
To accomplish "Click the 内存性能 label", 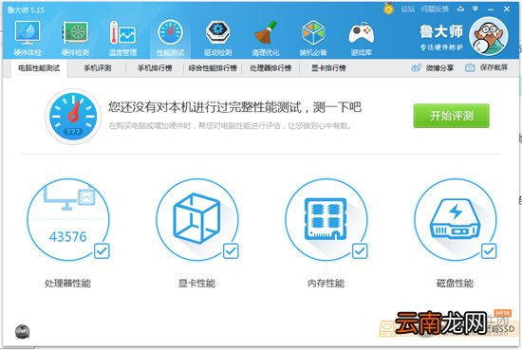I will click(326, 284).
